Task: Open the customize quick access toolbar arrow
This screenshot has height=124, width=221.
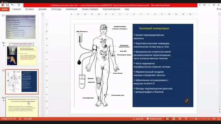Action: point(22,5)
